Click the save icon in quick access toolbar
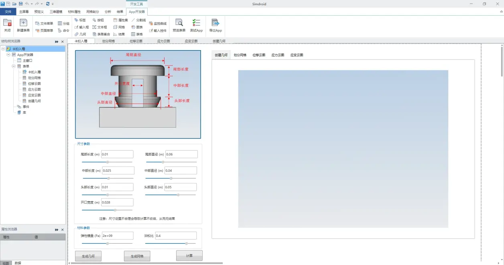This screenshot has height=265, width=504. (x=20, y=4)
